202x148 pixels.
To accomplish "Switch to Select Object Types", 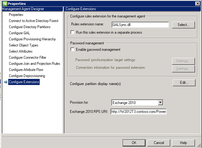I will 23,45.
